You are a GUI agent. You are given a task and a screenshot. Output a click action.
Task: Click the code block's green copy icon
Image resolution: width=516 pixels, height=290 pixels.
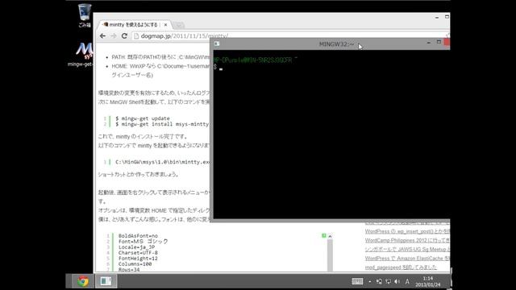[x=324, y=236]
